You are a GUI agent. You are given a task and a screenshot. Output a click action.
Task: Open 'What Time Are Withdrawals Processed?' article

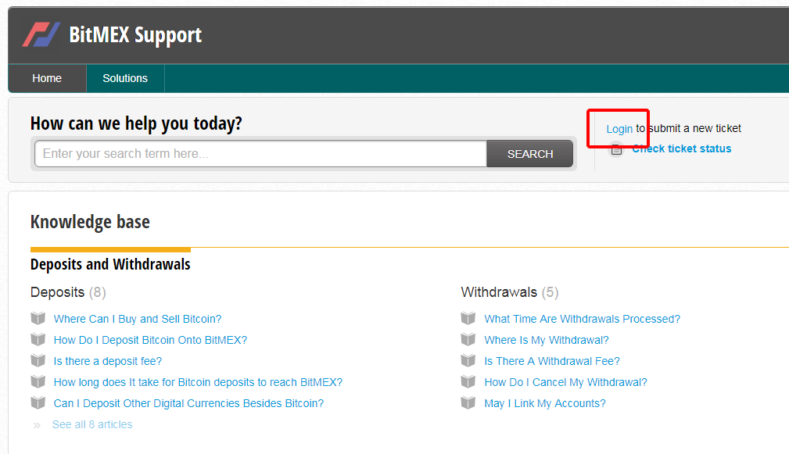pos(583,319)
